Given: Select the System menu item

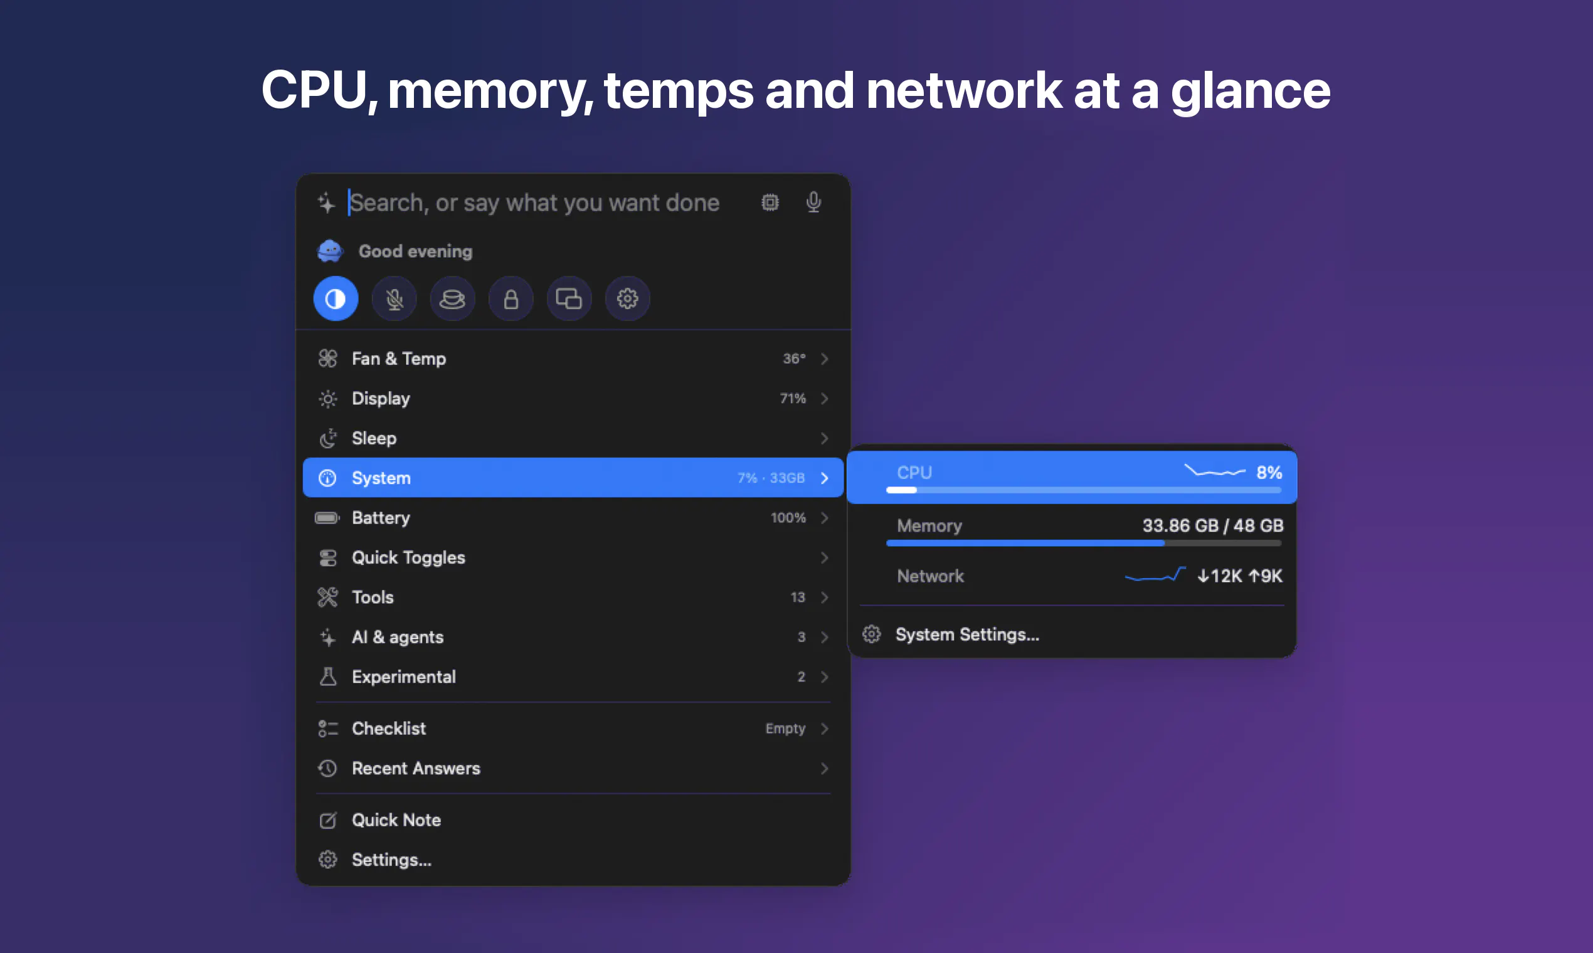Looking at the screenshot, I should (573, 478).
